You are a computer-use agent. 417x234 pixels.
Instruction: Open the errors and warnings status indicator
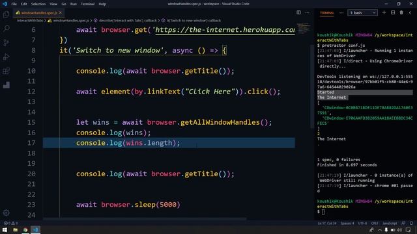pyautogui.click(x=10, y=223)
